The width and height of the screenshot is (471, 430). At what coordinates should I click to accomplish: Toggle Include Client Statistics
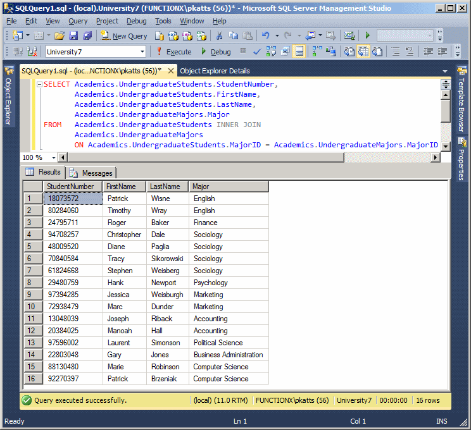point(331,52)
